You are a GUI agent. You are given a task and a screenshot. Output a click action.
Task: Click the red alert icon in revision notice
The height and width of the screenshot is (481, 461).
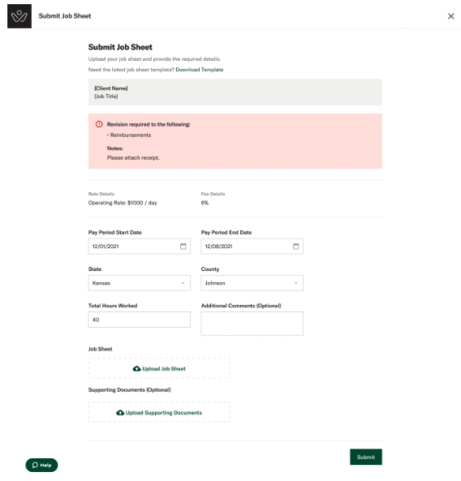point(99,124)
